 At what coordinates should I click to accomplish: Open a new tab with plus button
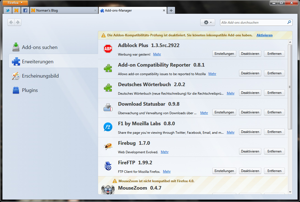click(x=171, y=10)
